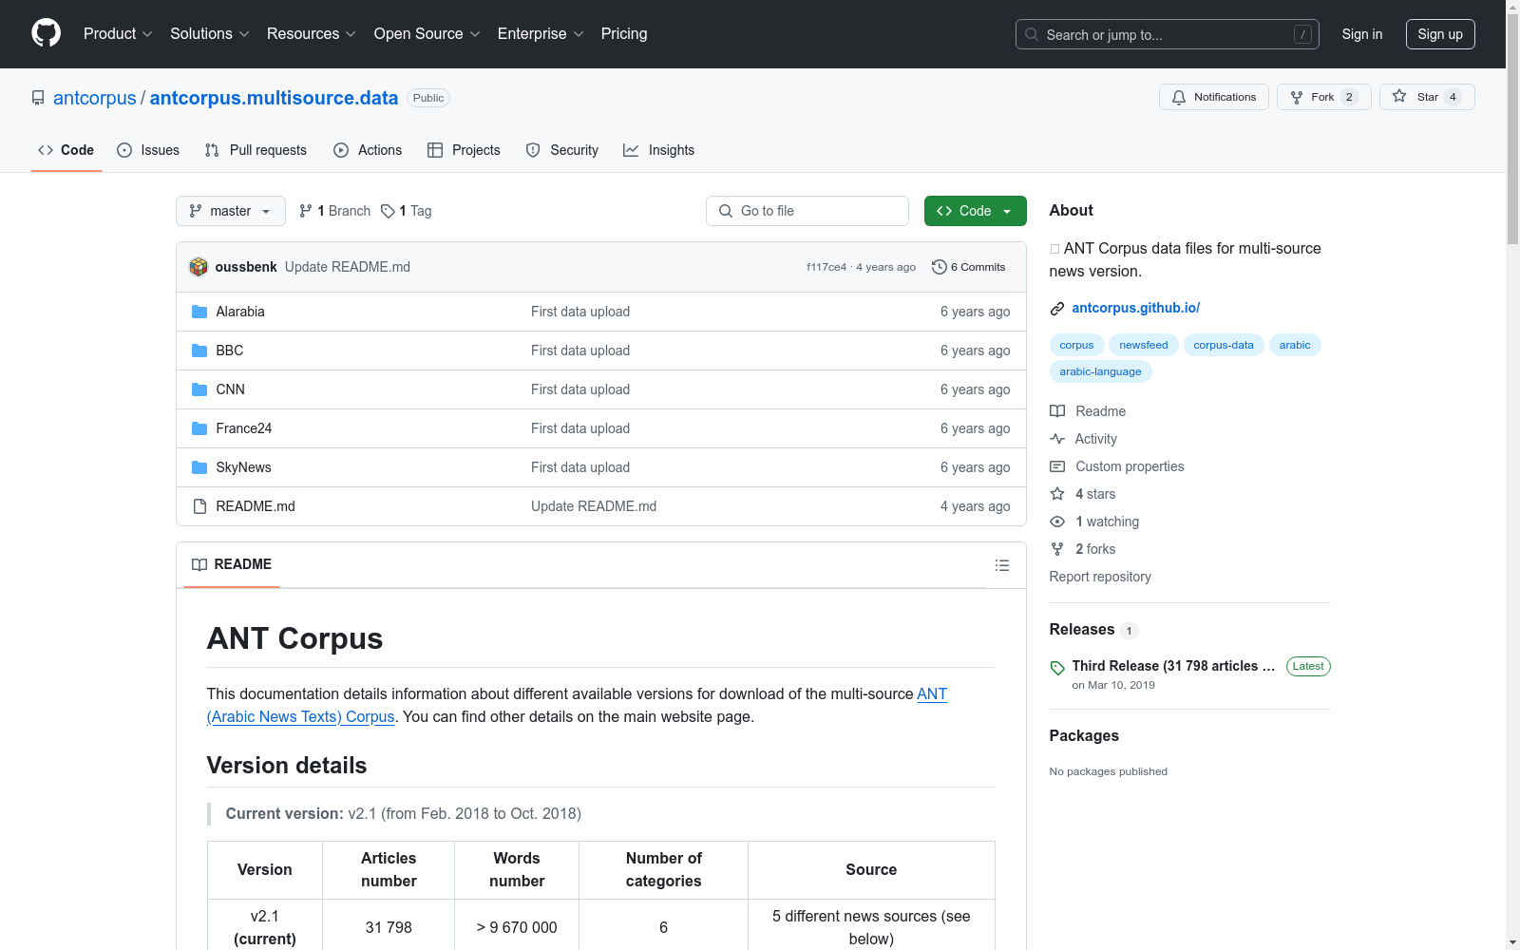
Task: Select the arabic-language topic tag
Action: pyautogui.click(x=1100, y=371)
